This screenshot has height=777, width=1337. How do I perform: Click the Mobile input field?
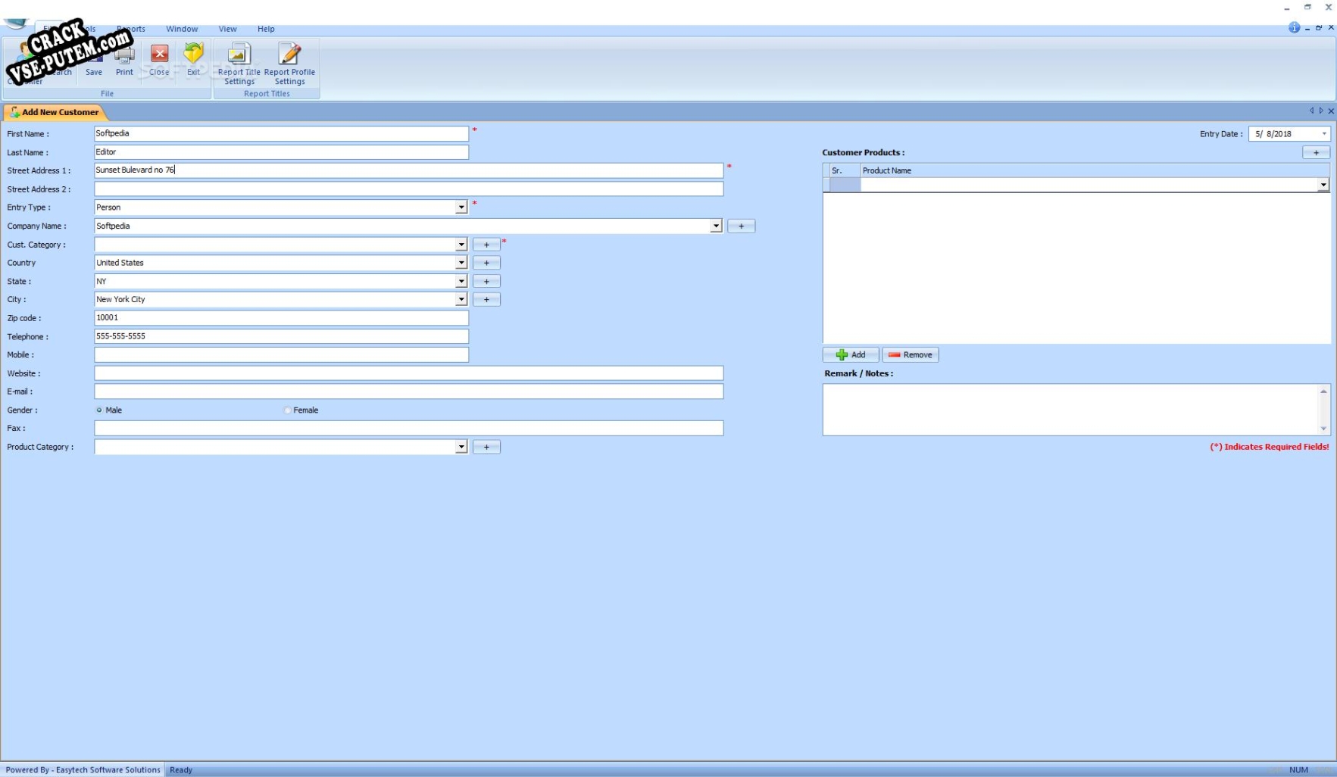[281, 354]
